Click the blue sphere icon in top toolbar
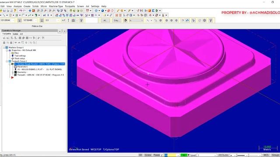The height and width of the screenshot is (157, 280). [102, 10]
